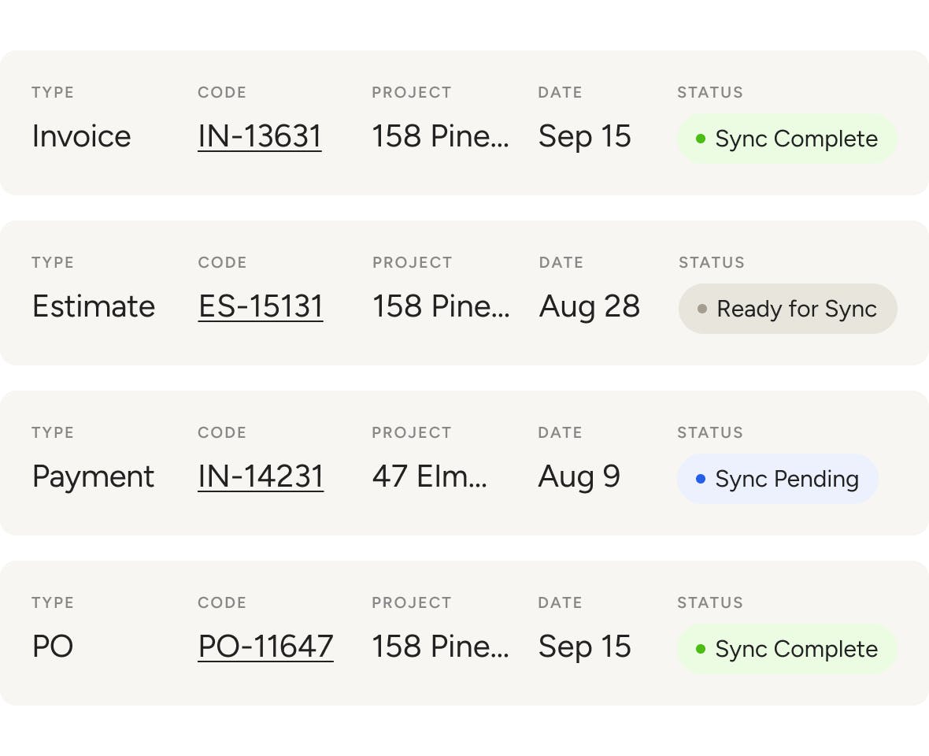This screenshot has width=929, height=756.
Task: Click 158 Pine project in Estimate row
Action: point(441,306)
